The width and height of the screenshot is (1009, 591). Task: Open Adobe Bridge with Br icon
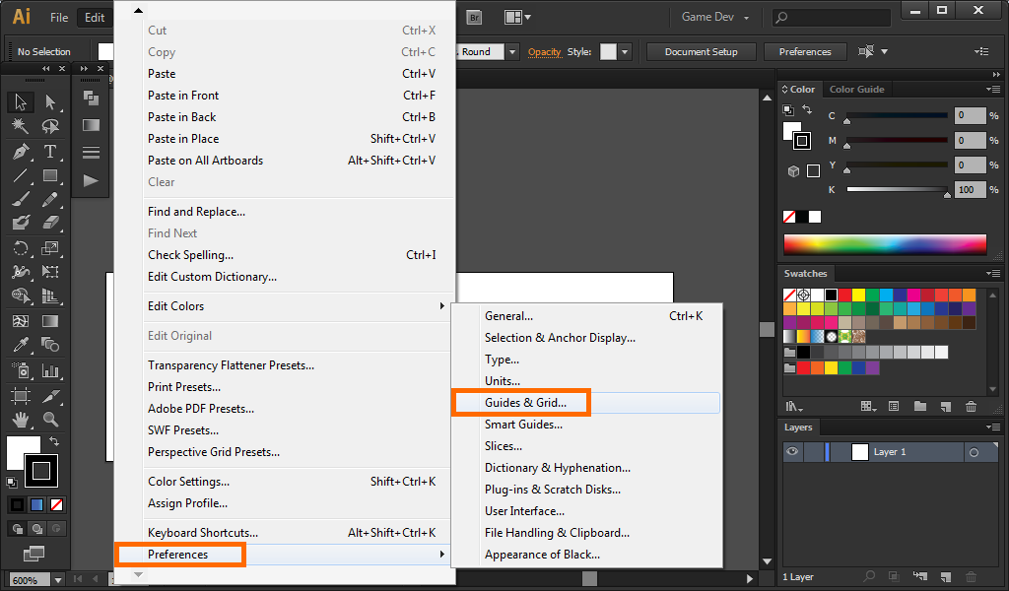click(x=475, y=17)
